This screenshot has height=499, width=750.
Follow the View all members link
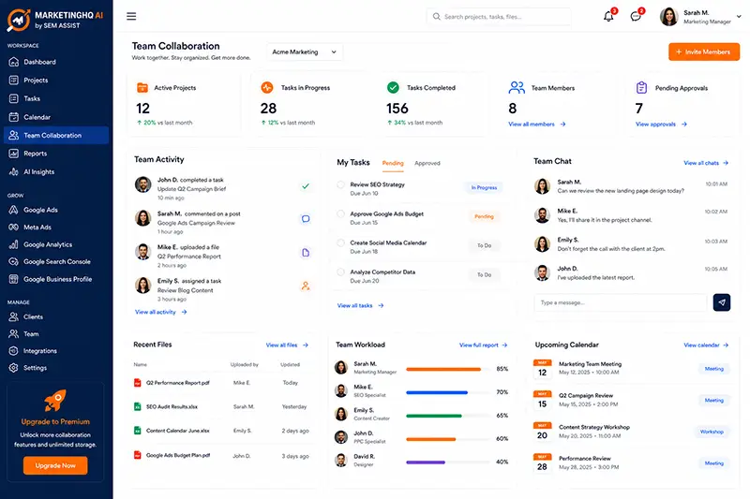pyautogui.click(x=536, y=125)
